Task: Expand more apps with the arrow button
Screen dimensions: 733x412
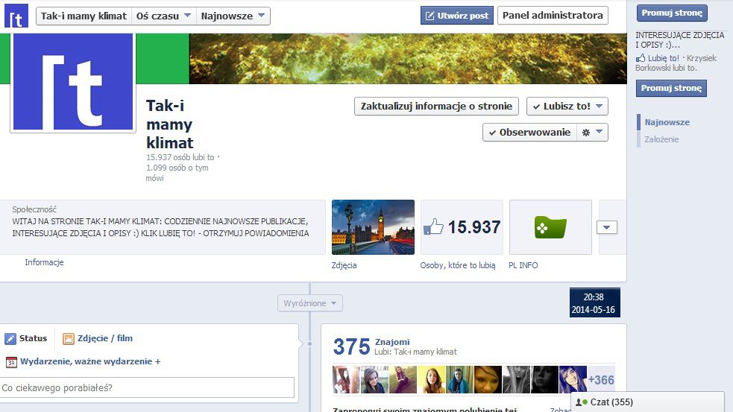Action: (607, 227)
